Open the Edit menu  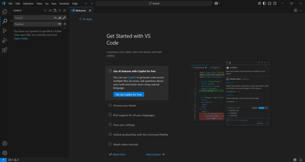(x=18, y=4)
